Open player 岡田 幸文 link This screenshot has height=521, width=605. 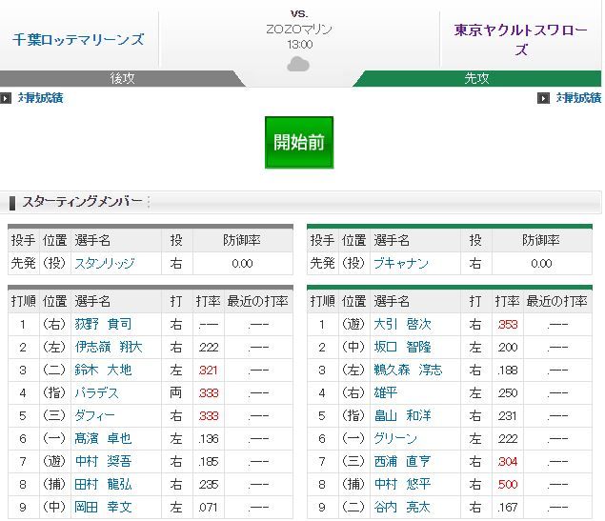[x=103, y=507]
